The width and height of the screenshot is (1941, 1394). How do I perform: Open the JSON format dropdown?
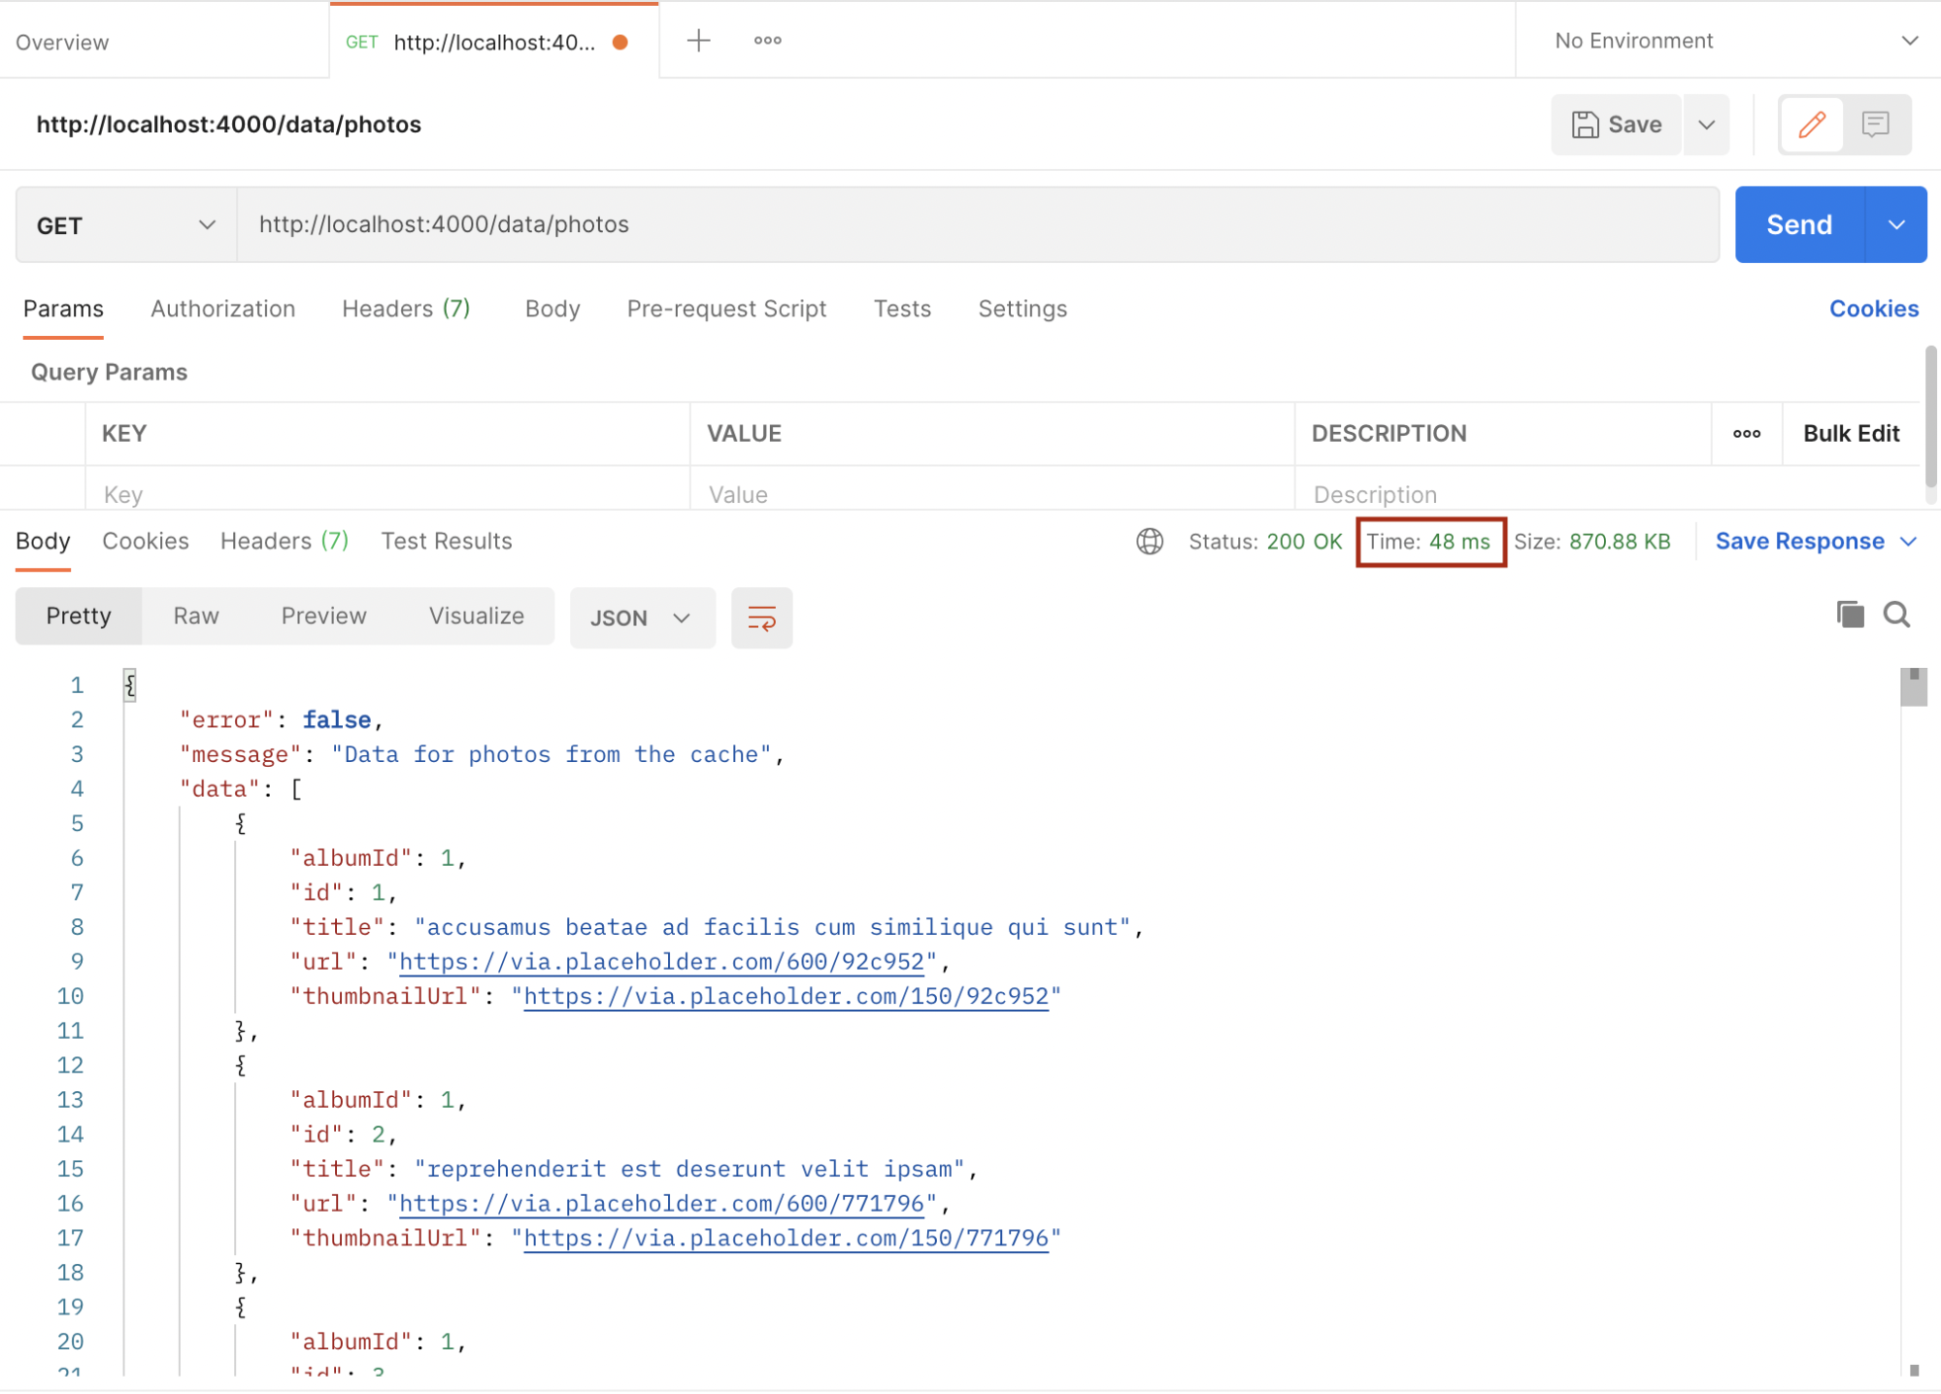coord(641,617)
